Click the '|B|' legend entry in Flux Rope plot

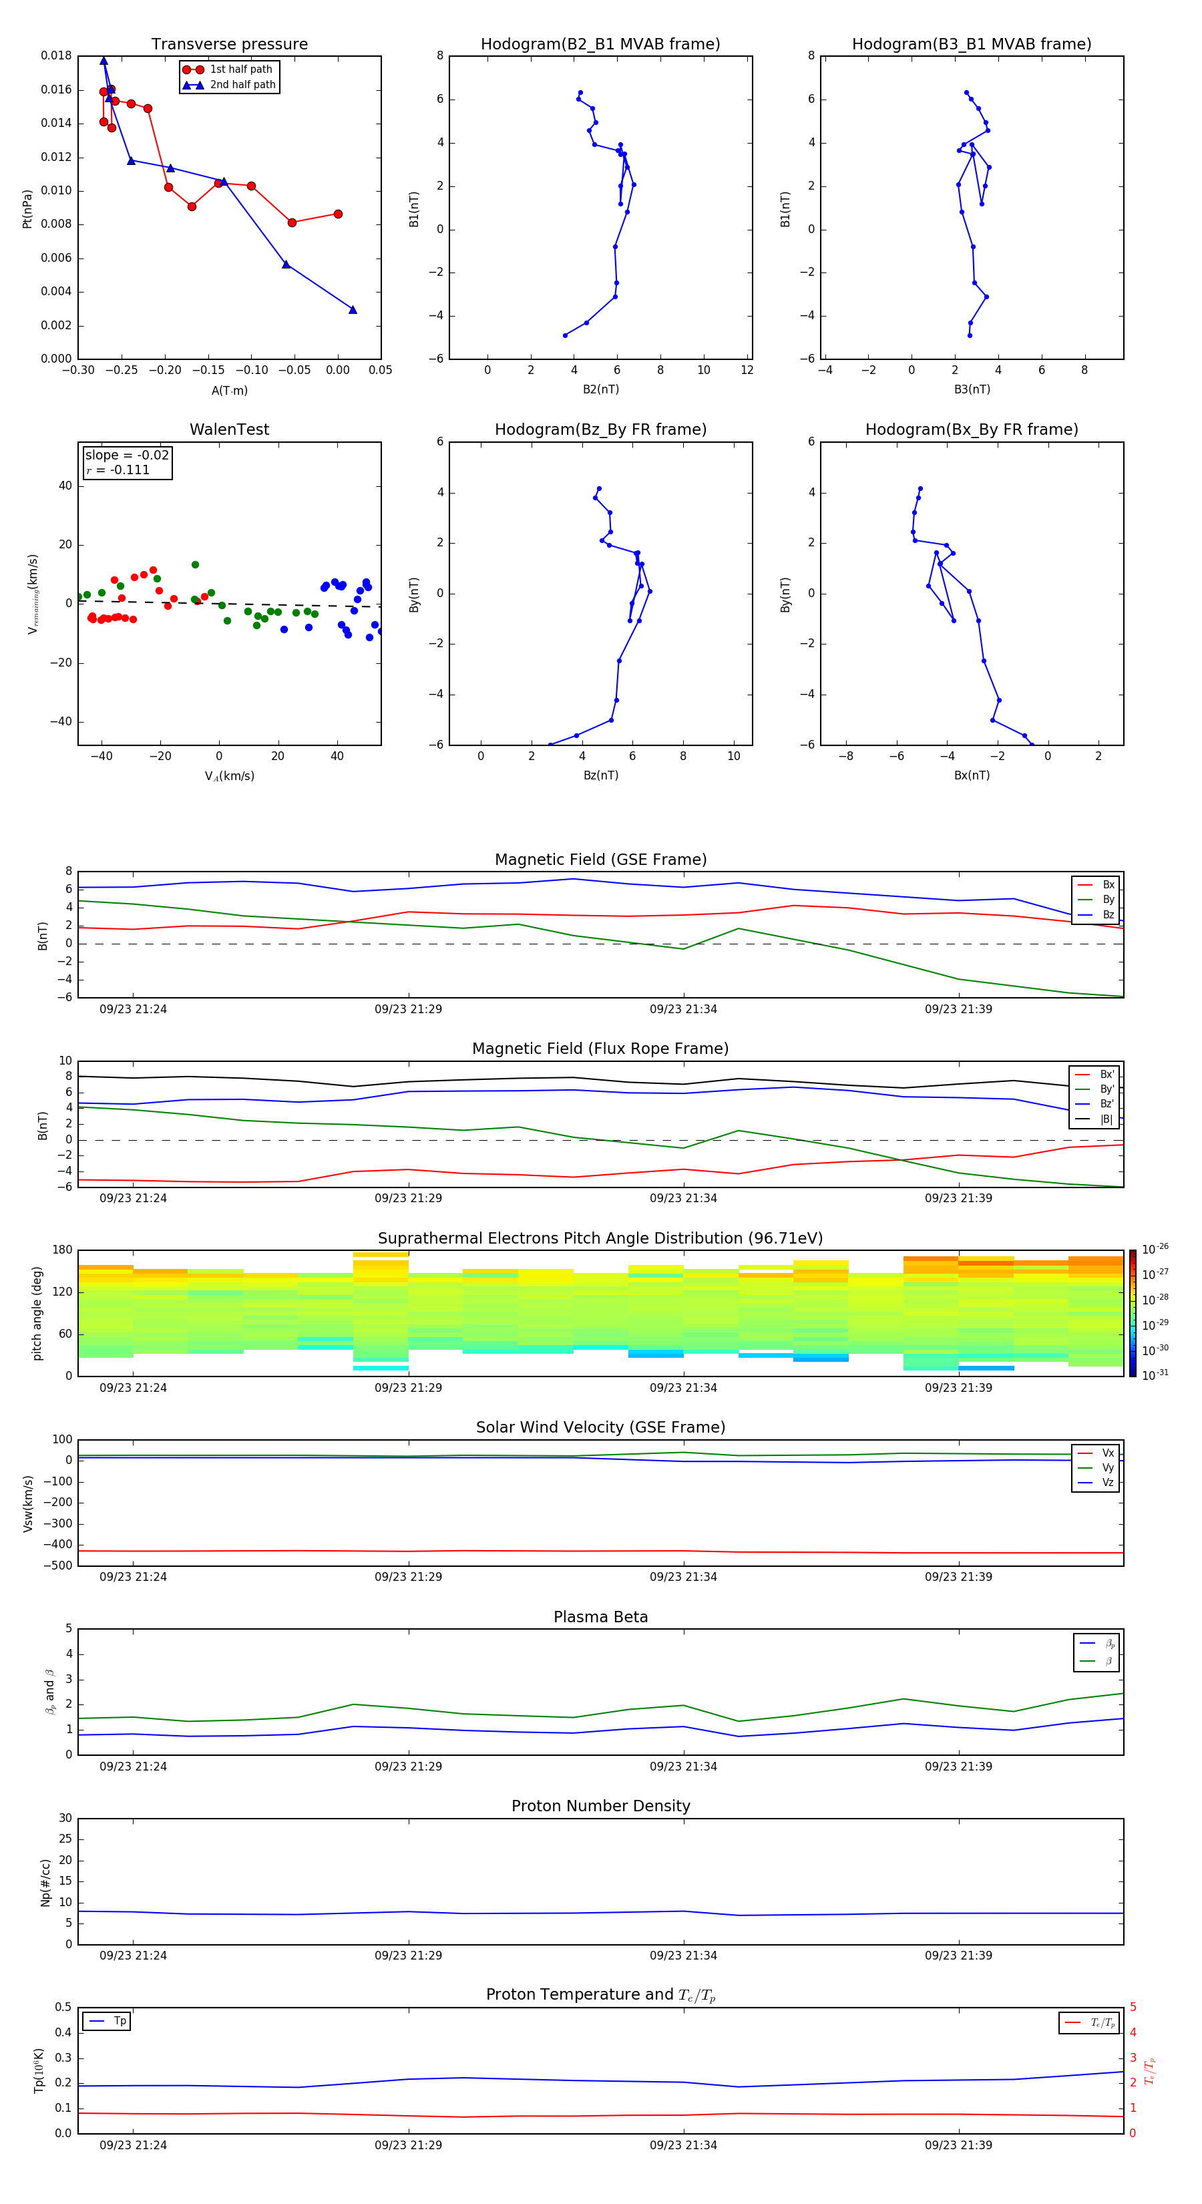tap(1095, 1119)
